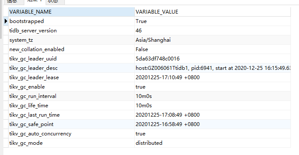Select the 'tikv_gc_mode' name cell
The image size is (299, 155).
coord(72,143)
